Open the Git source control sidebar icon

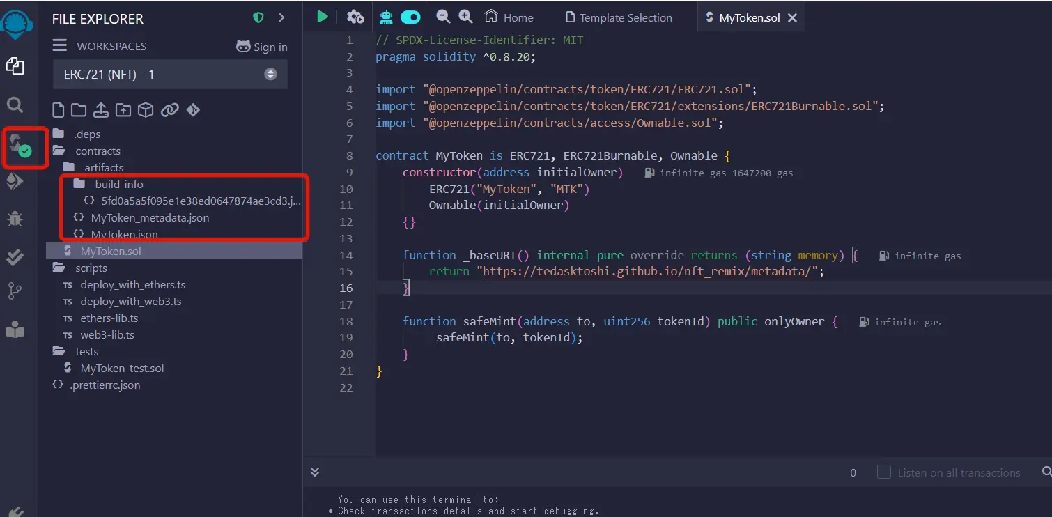coord(15,292)
